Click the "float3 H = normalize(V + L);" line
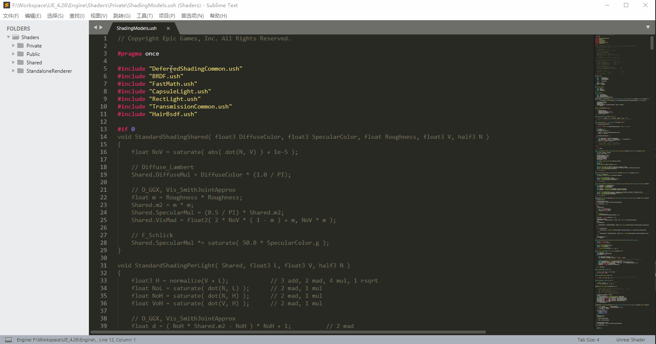This screenshot has width=656, height=344. point(180,280)
